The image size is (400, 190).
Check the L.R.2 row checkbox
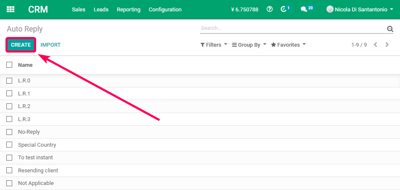click(x=9, y=106)
